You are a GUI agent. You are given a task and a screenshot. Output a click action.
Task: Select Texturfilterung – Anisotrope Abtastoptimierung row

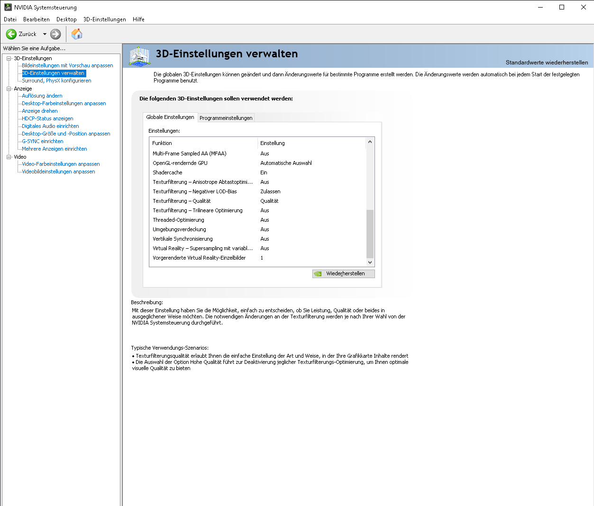[258, 182]
